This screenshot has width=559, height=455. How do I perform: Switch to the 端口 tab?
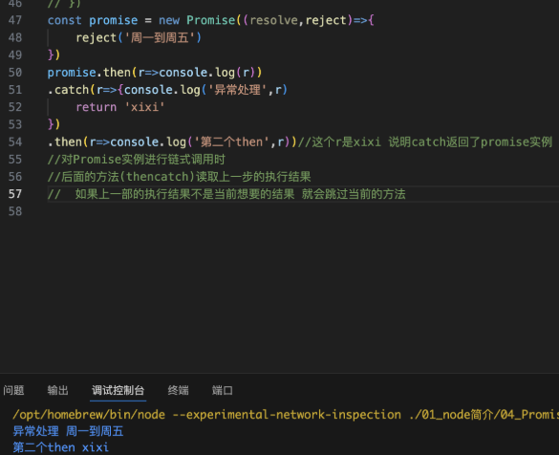pos(223,390)
